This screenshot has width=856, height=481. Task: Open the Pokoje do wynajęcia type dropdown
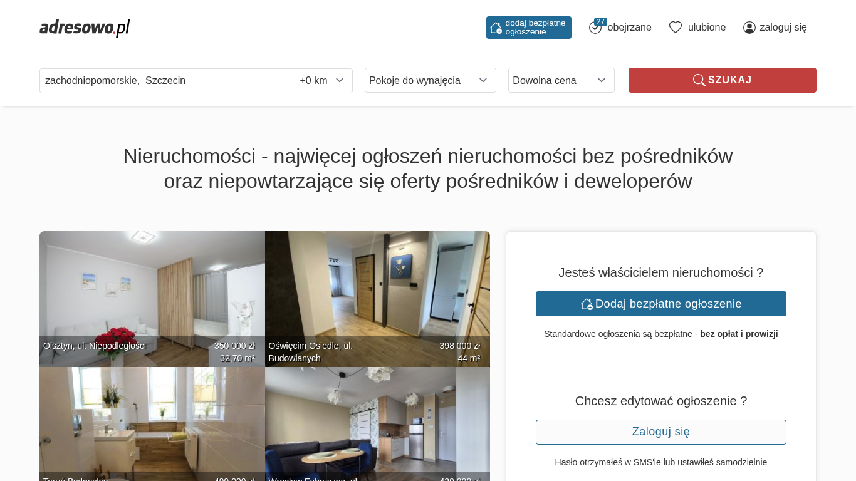(431, 80)
